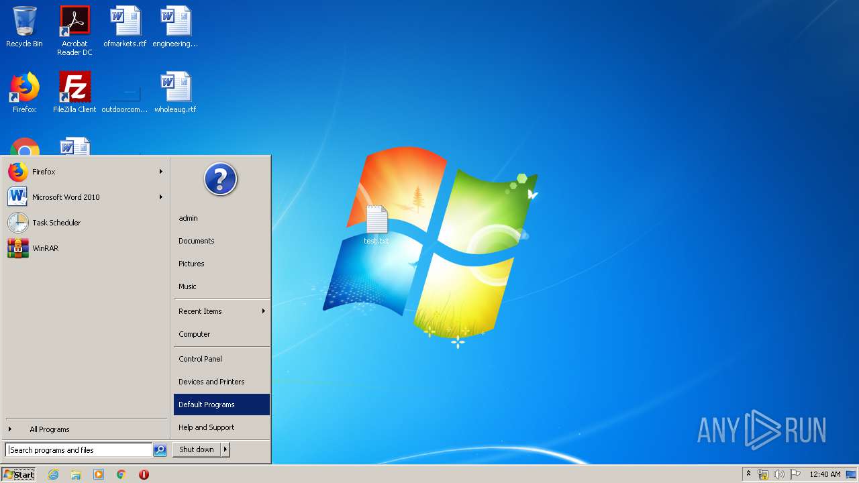The height and width of the screenshot is (483, 859).
Task: Open Google Chrome from the taskbar
Action: click(x=121, y=474)
